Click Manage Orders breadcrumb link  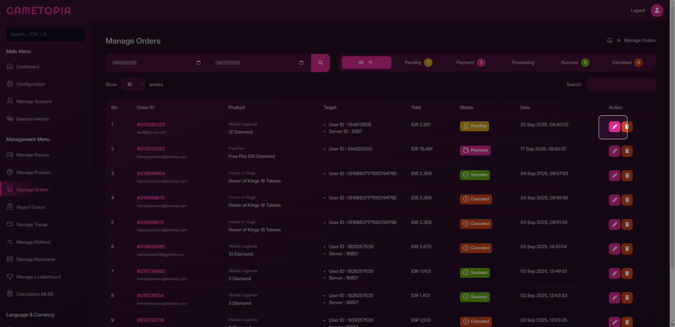point(639,40)
